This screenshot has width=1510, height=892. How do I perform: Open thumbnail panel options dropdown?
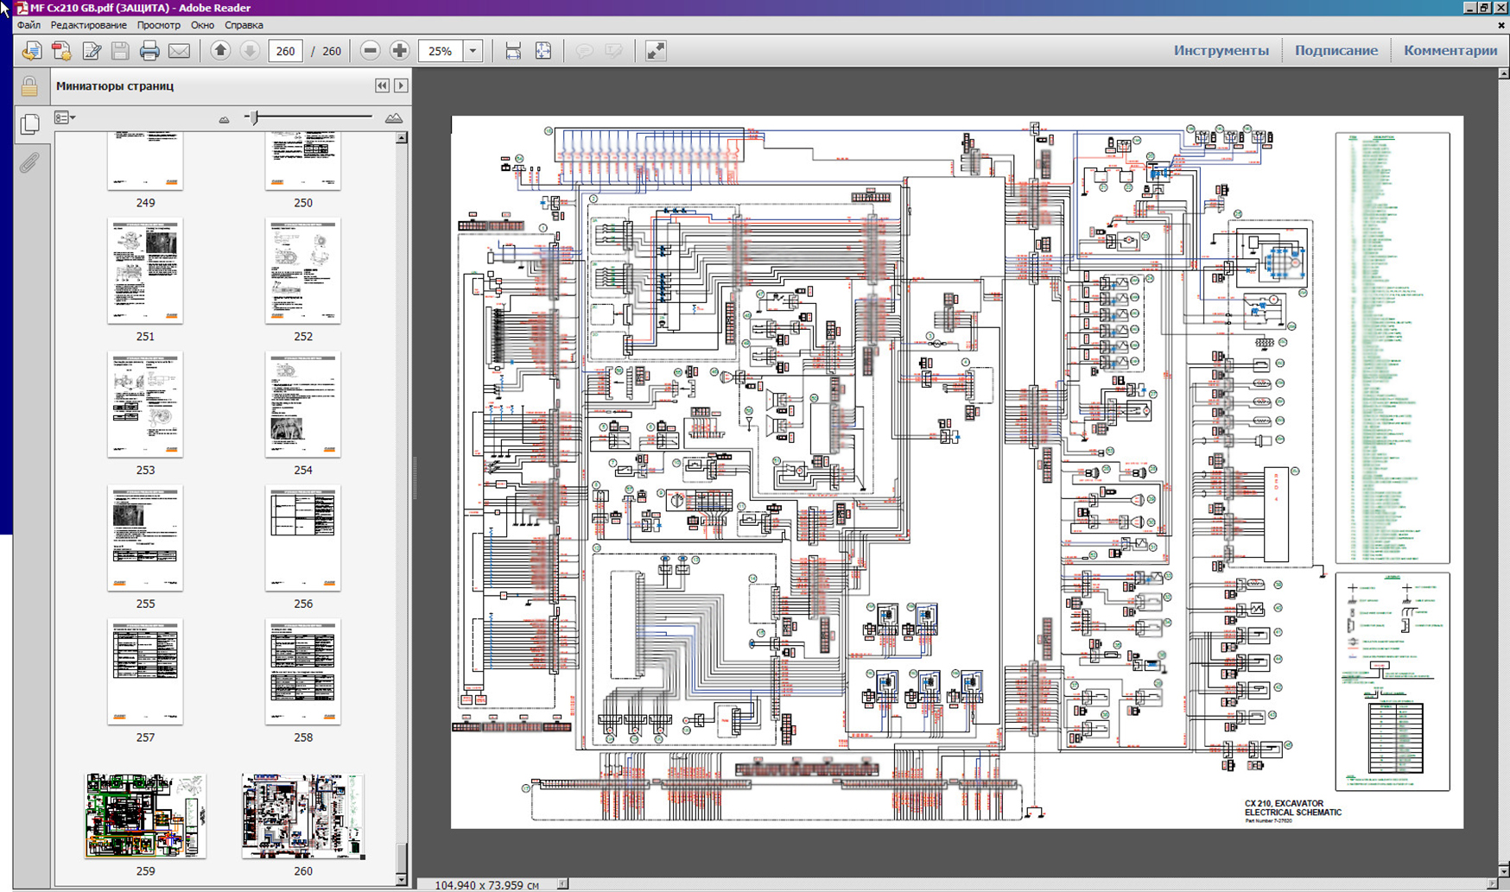(x=65, y=117)
